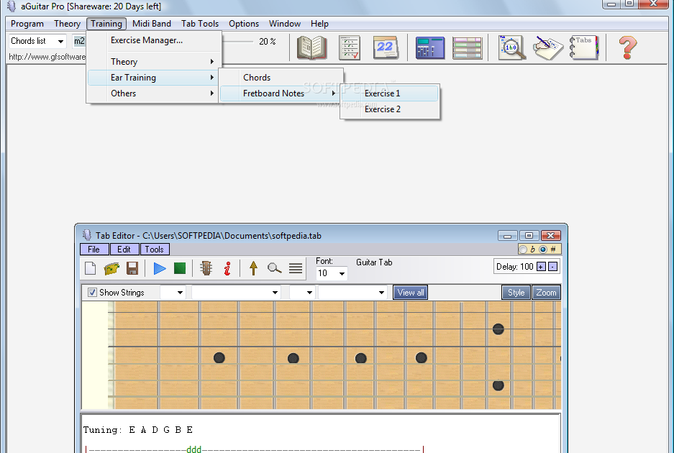Click the horizontal lines staff icon
Image resolution: width=674 pixels, height=453 pixels.
pyautogui.click(x=296, y=268)
